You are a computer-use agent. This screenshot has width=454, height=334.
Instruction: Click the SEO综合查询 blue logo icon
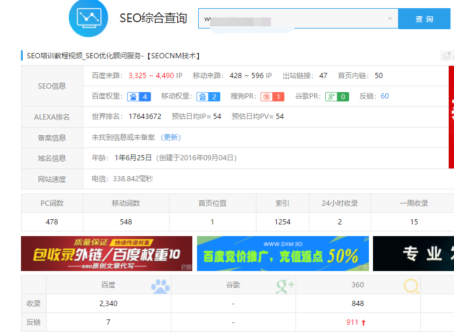click(x=89, y=18)
